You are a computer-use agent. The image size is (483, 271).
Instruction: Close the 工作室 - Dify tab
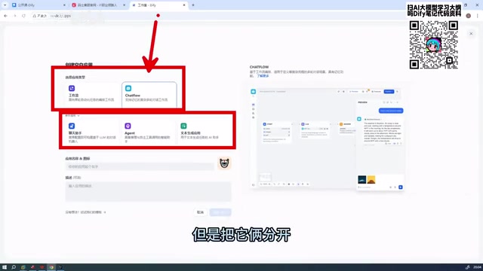tap(184, 5)
